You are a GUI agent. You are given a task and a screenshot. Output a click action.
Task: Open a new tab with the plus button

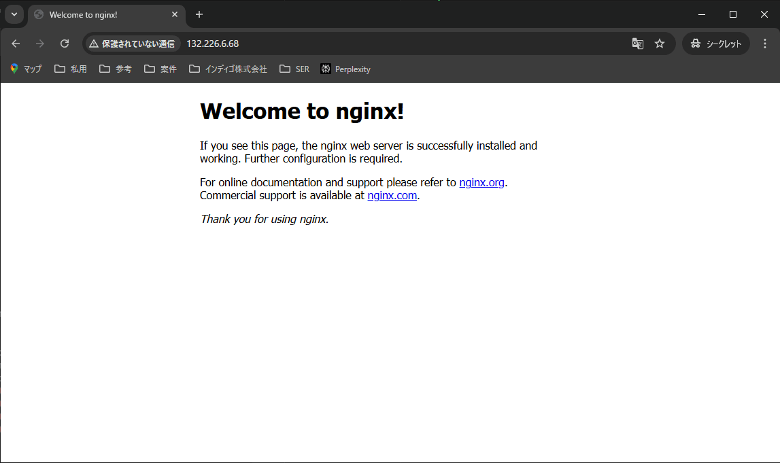199,14
